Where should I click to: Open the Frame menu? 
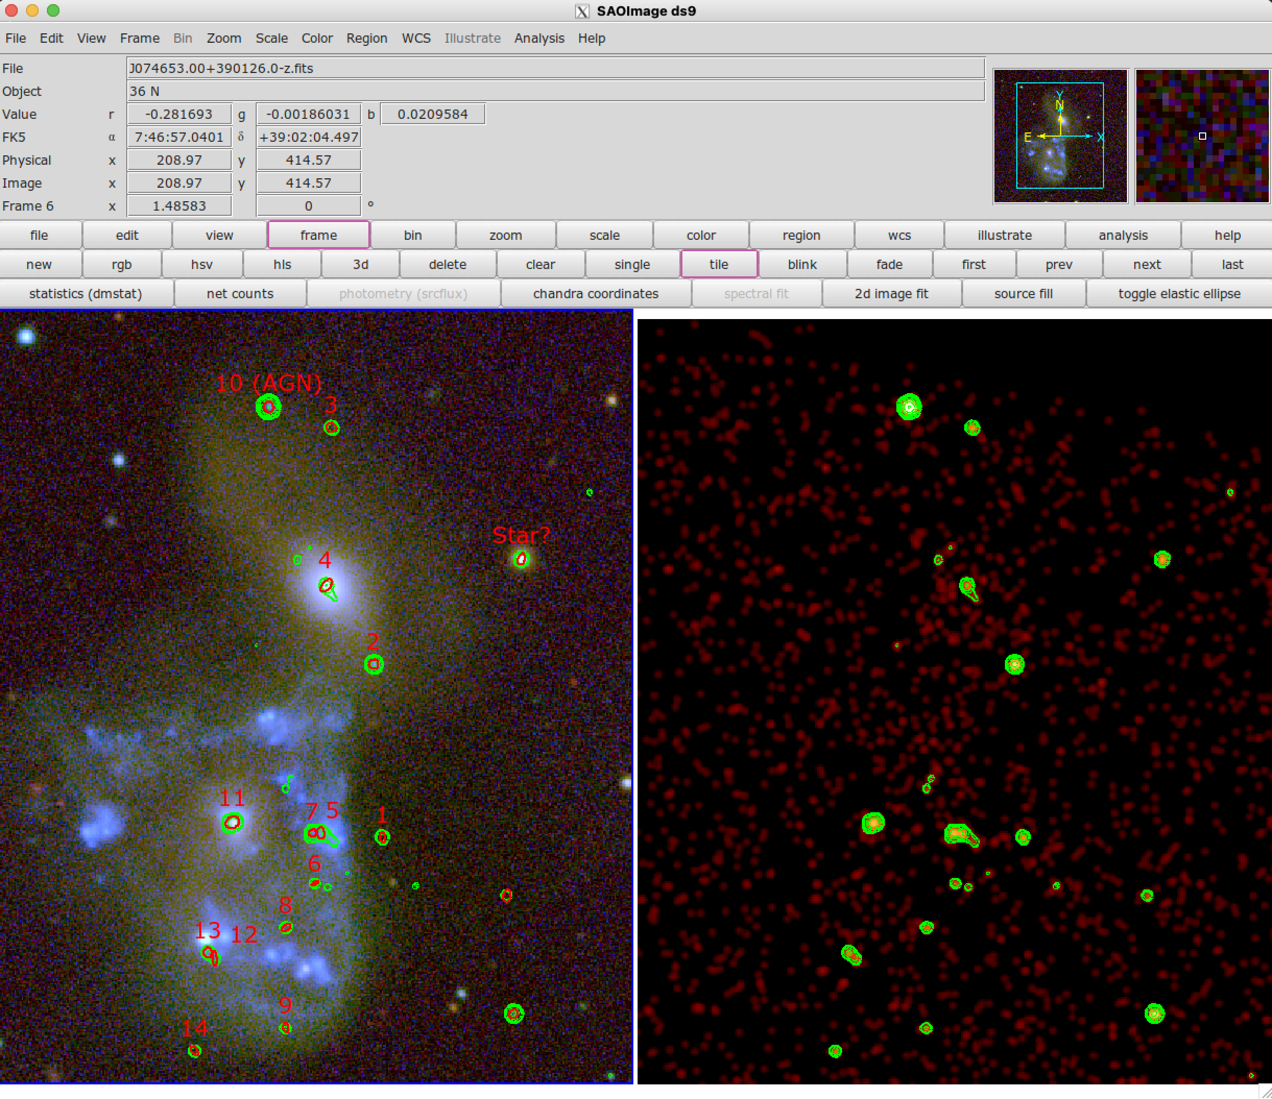coord(139,38)
